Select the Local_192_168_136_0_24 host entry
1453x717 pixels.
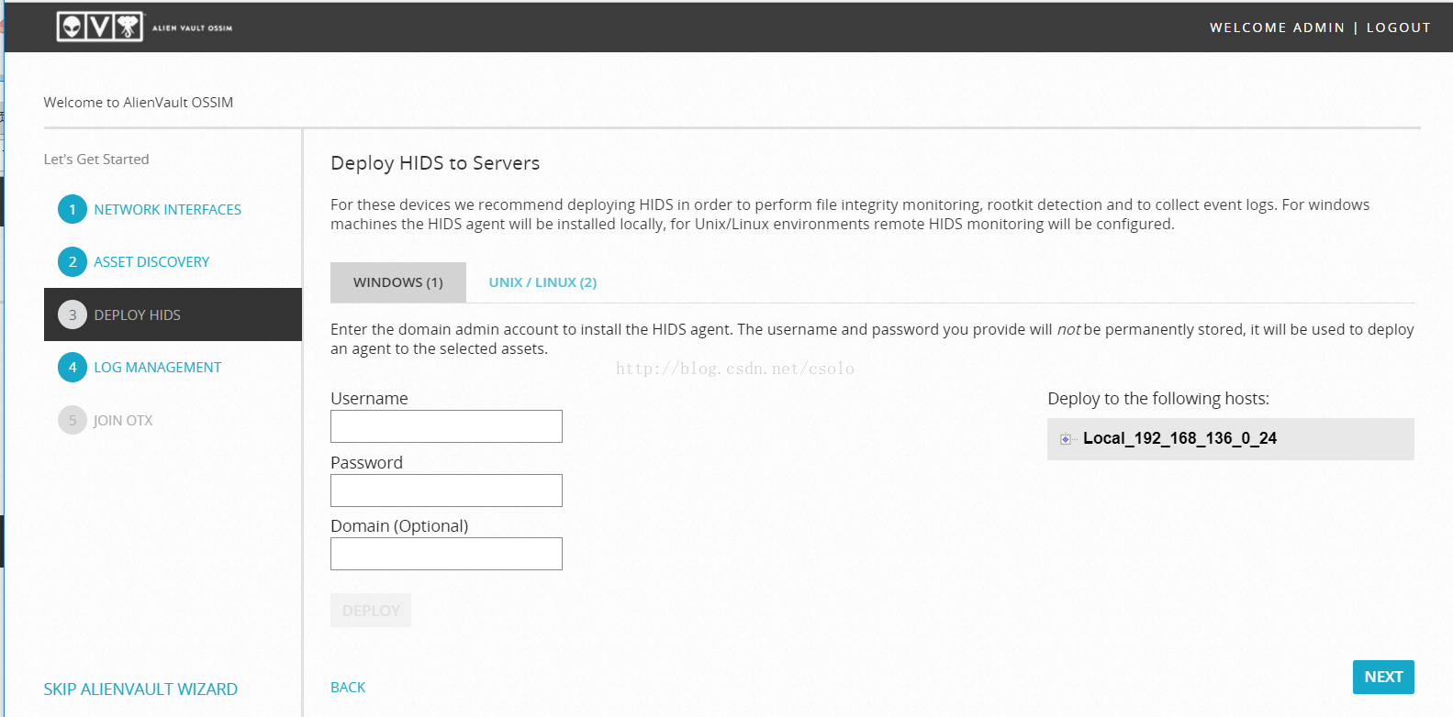point(1179,438)
